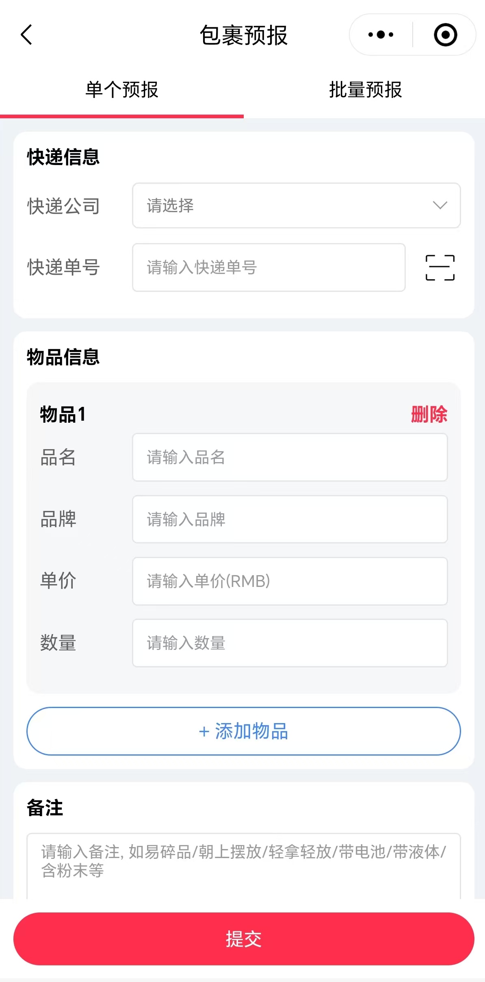Tap the 快递信息 section heading
The width and height of the screenshot is (485, 982).
pos(63,157)
